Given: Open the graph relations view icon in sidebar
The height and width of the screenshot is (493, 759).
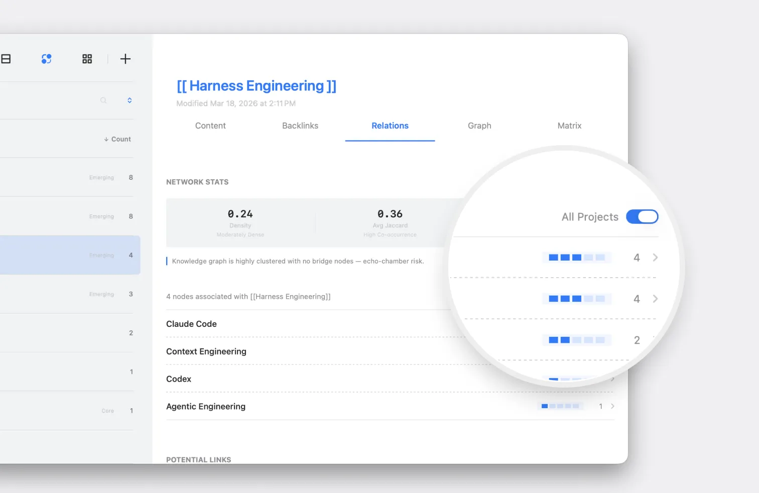Looking at the screenshot, I should 47,59.
